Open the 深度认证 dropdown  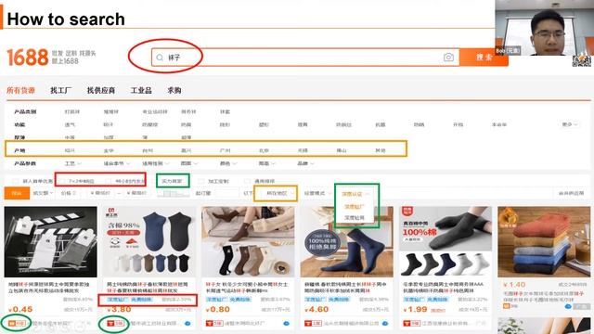(x=355, y=194)
